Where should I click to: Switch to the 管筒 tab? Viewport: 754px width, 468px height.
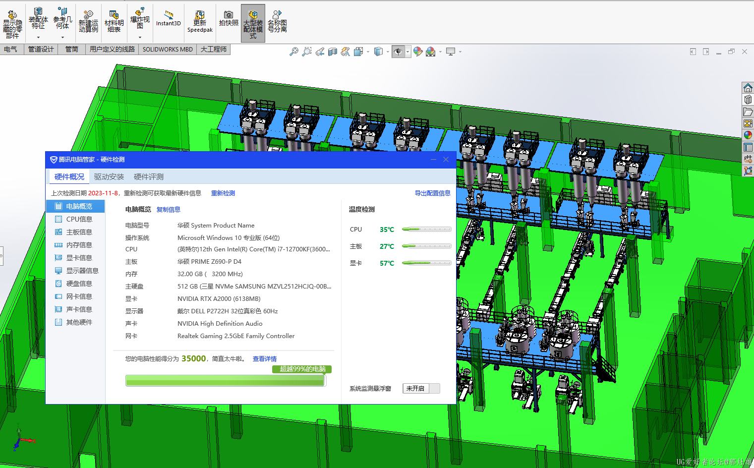71,49
